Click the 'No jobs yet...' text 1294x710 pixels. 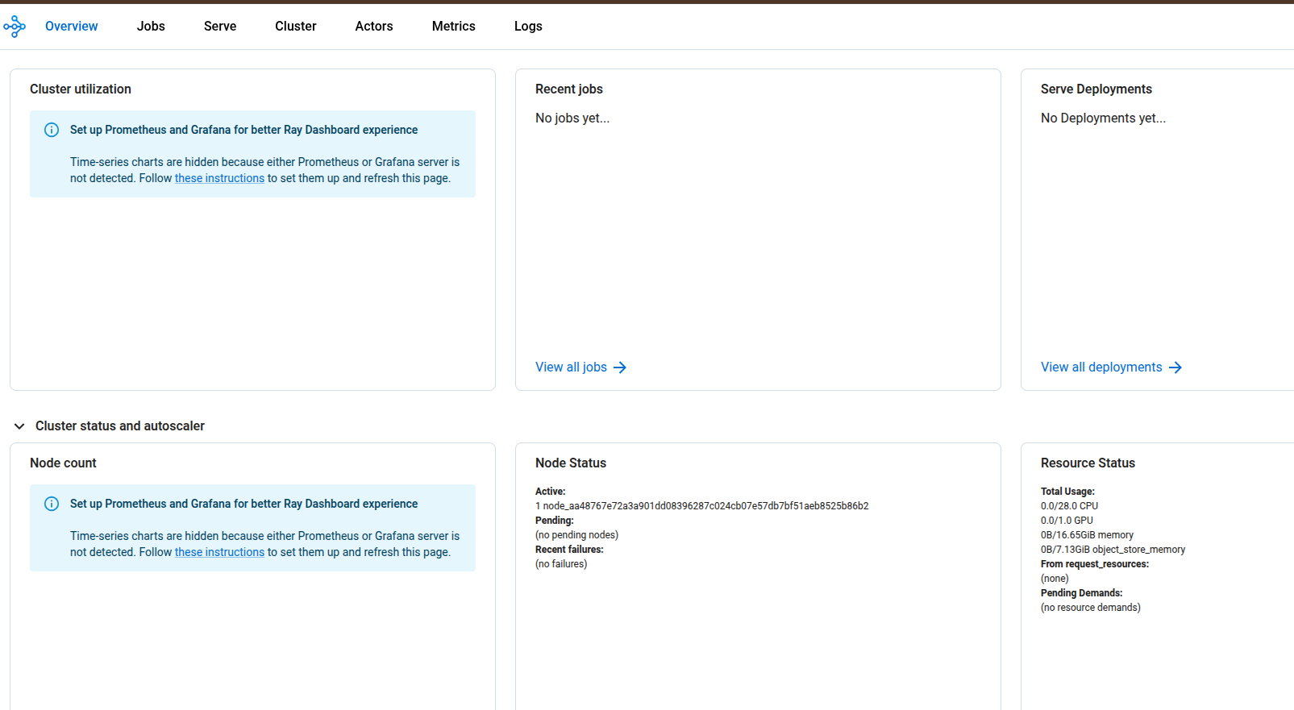pyautogui.click(x=572, y=118)
